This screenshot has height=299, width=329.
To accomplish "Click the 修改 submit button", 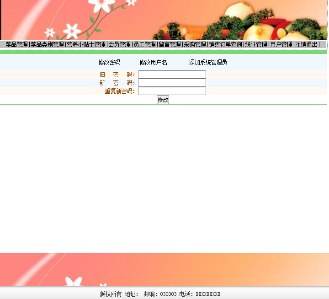I will [x=163, y=100].
